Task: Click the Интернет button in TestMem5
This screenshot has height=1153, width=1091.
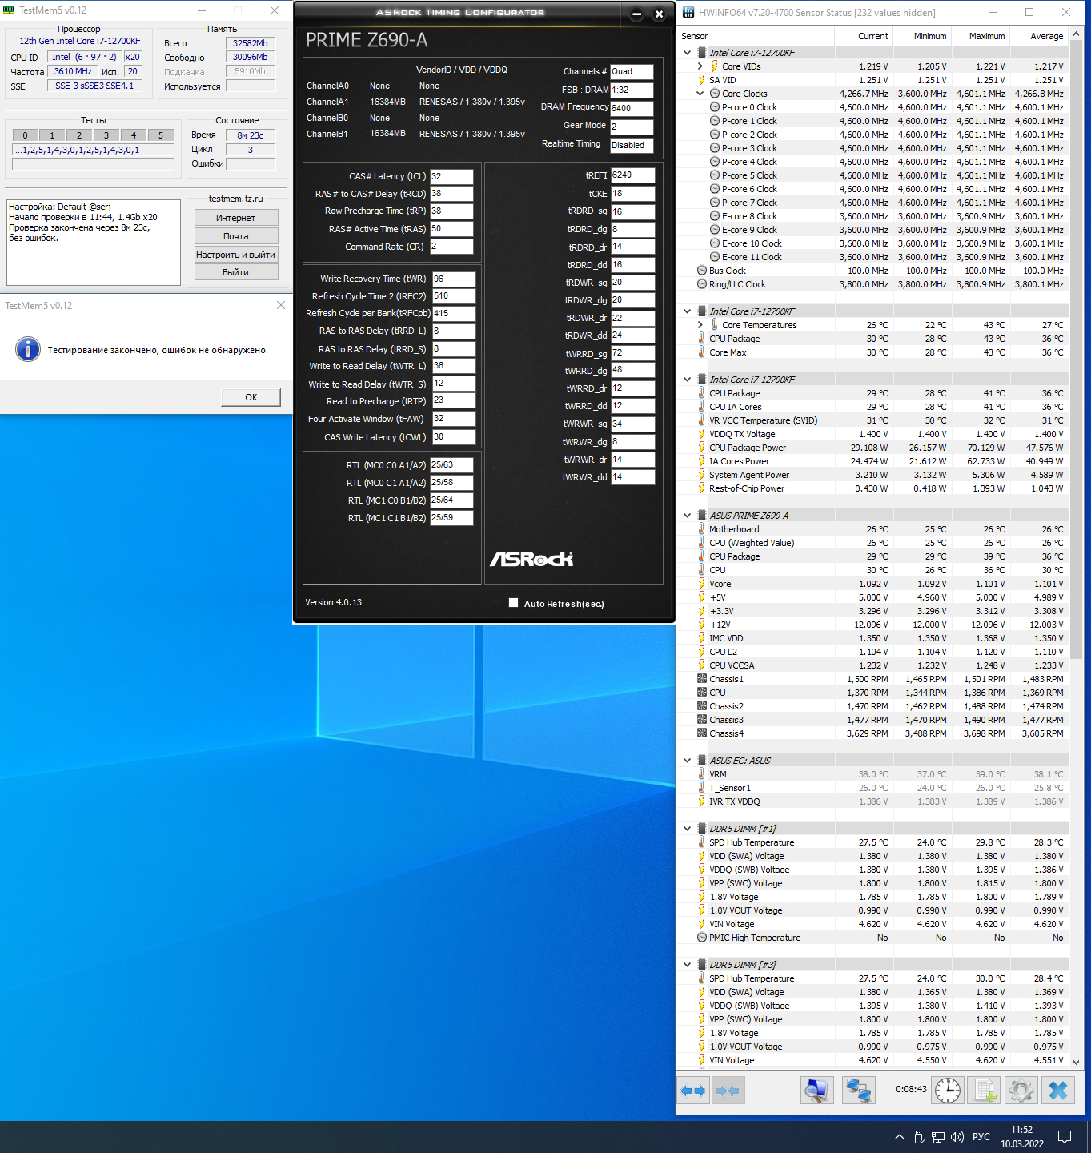Action: (236, 218)
